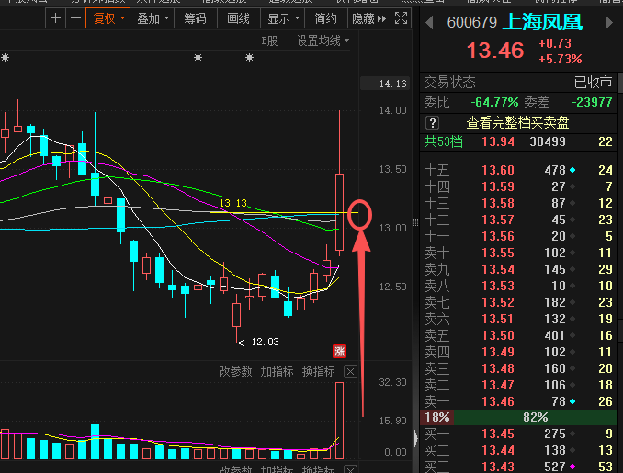Click 加指标 in volume indicator panel
623x473 pixels.
pyautogui.click(x=277, y=372)
